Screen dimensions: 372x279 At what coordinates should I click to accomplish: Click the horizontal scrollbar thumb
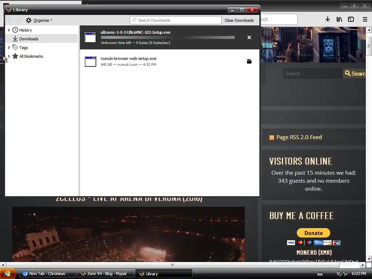coord(173,265)
